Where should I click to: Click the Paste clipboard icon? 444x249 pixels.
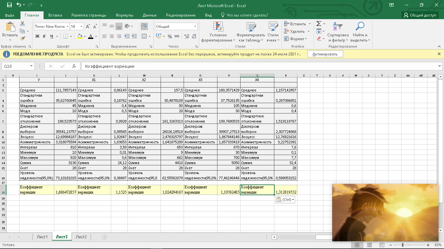pyautogui.click(x=10, y=27)
